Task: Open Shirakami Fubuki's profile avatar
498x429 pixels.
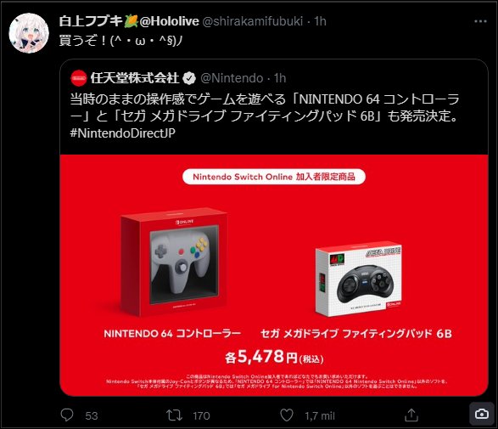Action: pos(29,33)
